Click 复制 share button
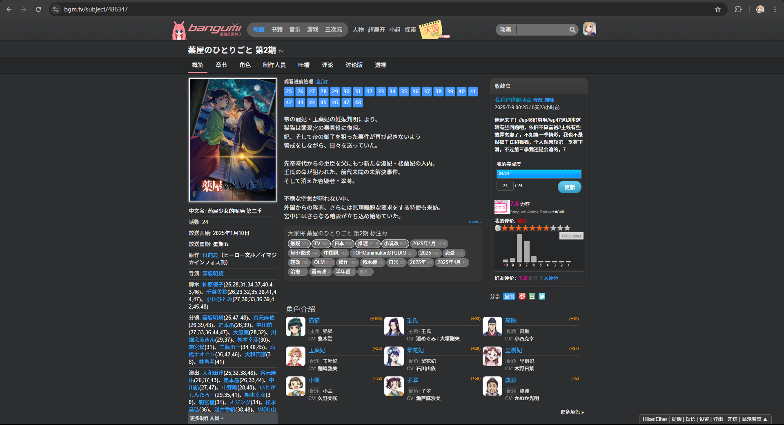 click(509, 296)
